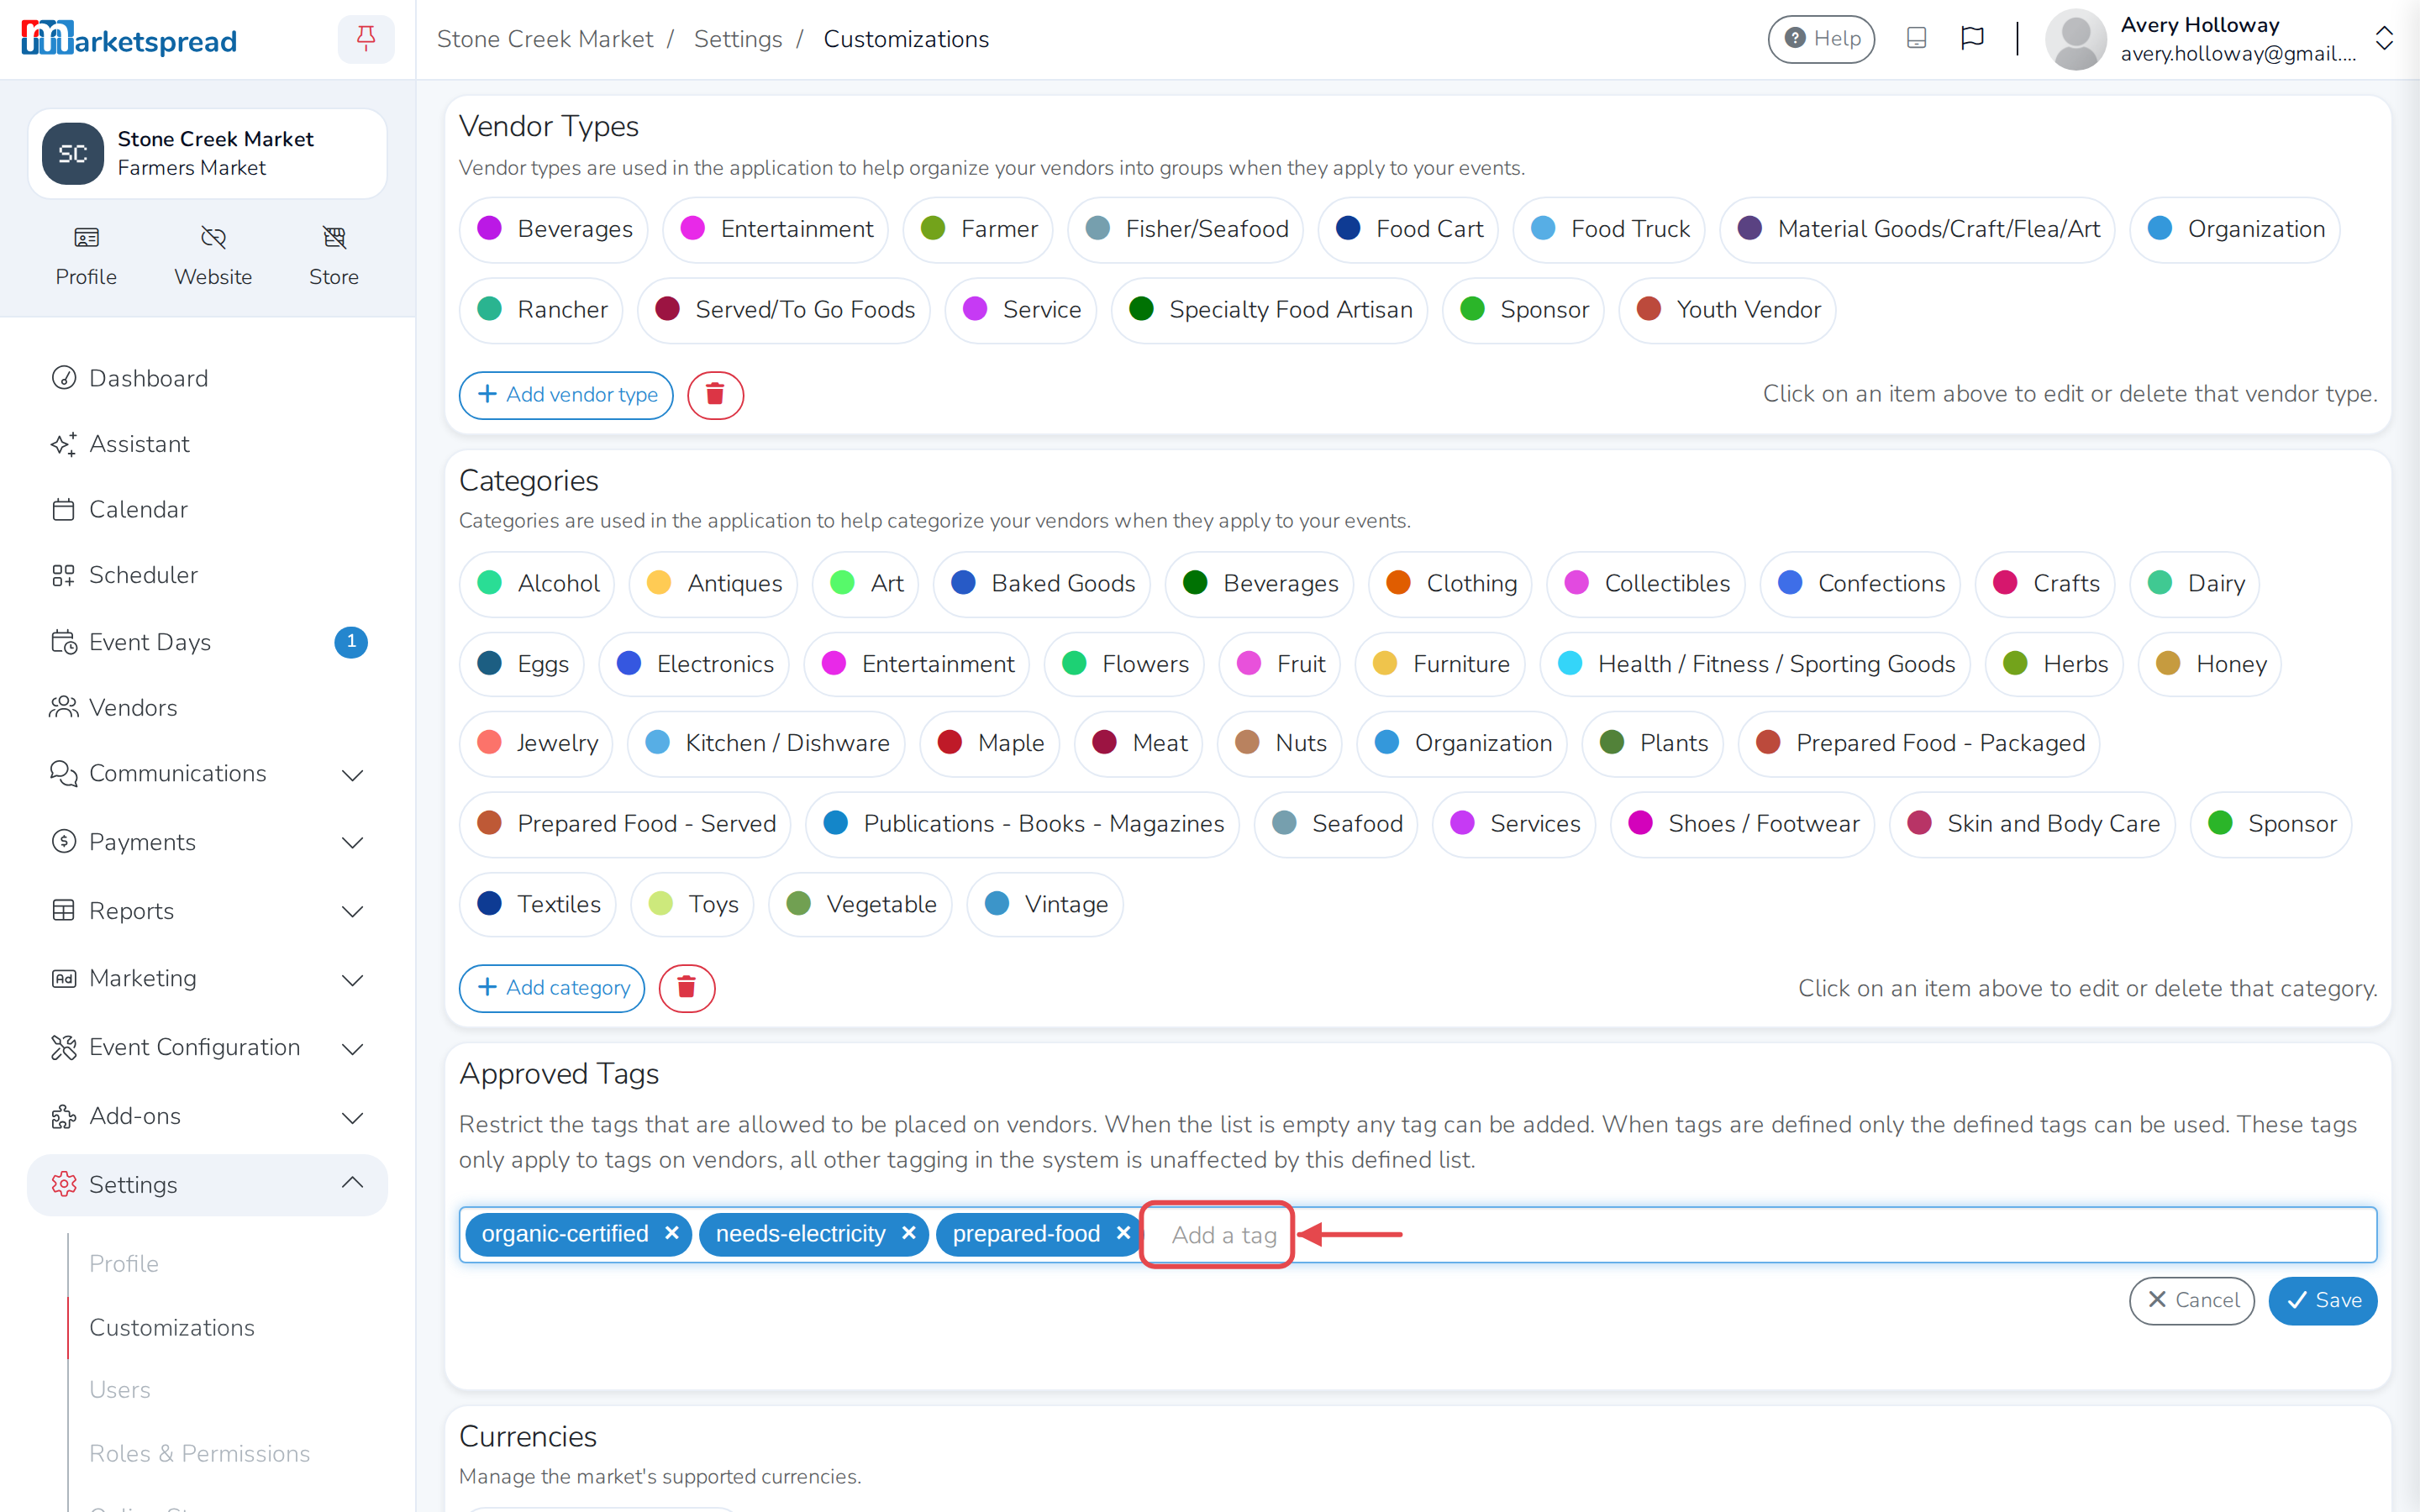Viewport: 2420px width, 1512px height.
Task: Expand the Payments menu
Action: (208, 842)
